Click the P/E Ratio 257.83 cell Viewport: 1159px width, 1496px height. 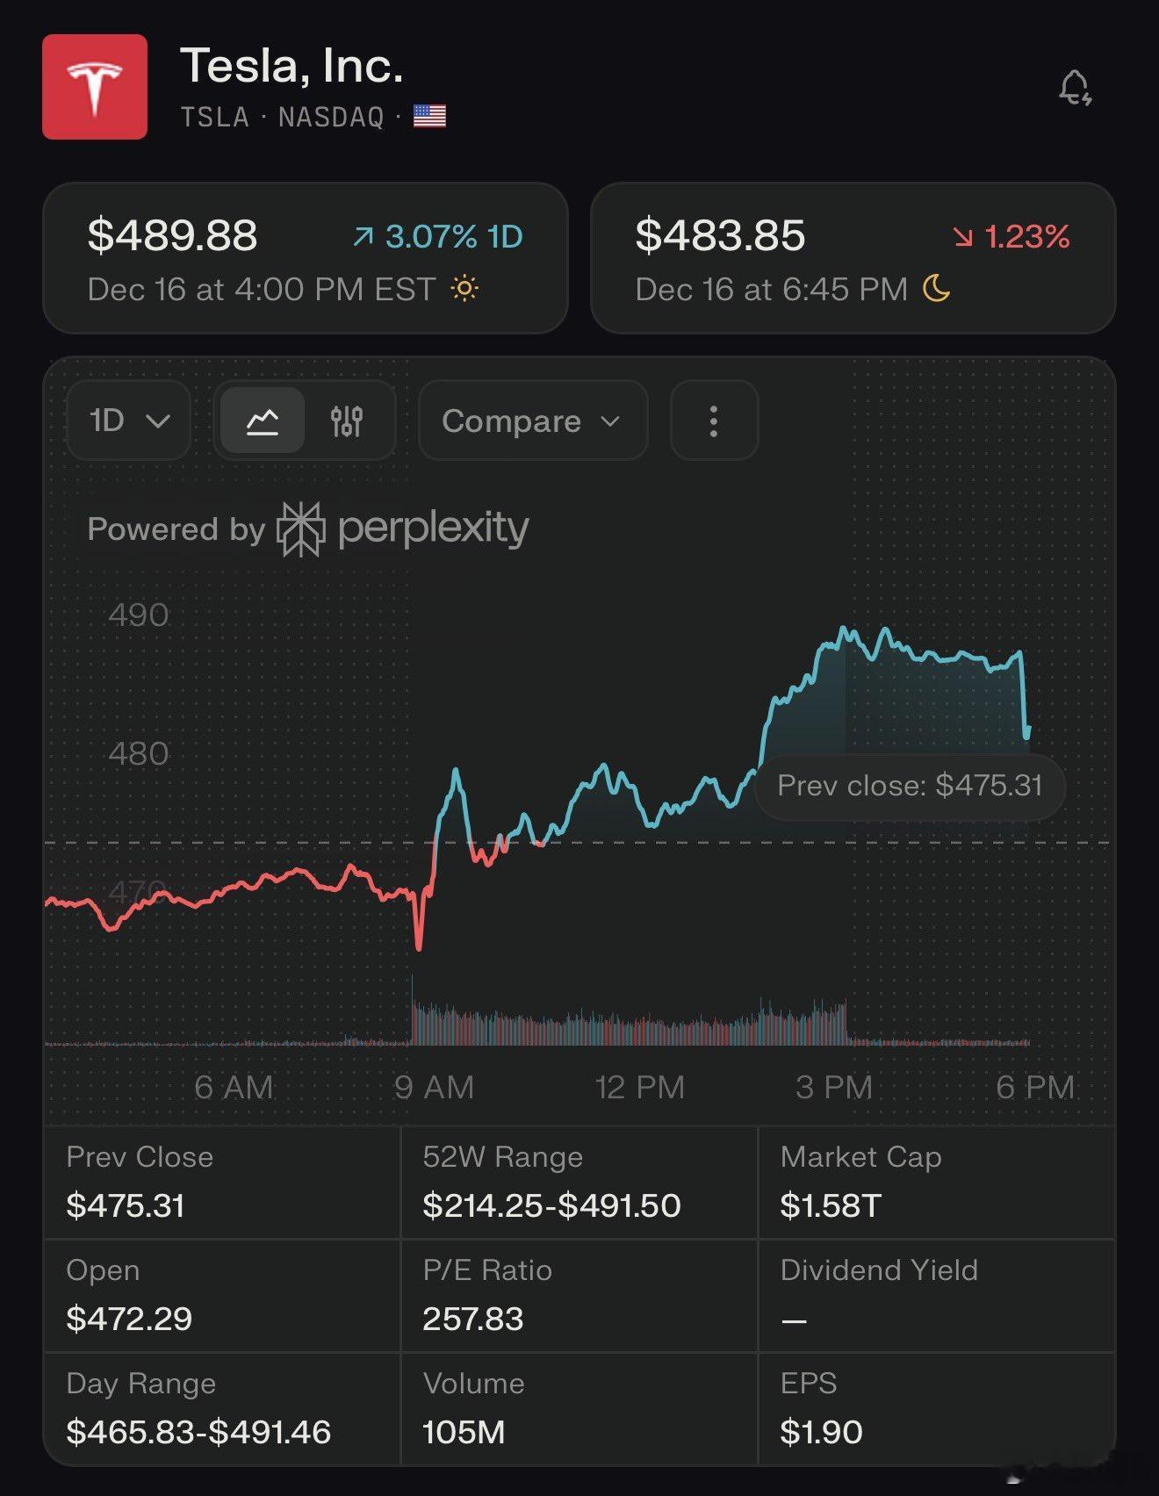(579, 1296)
